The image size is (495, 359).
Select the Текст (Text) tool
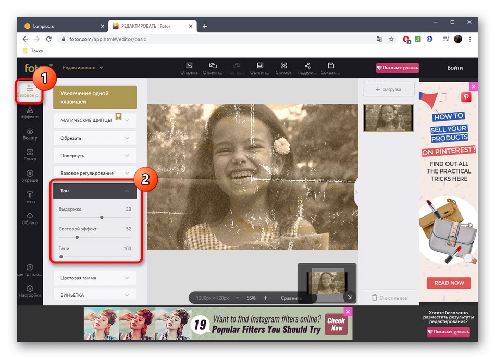point(30,197)
